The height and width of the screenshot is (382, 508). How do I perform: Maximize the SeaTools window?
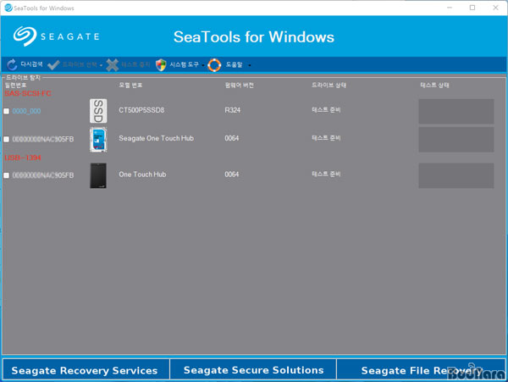coord(472,8)
